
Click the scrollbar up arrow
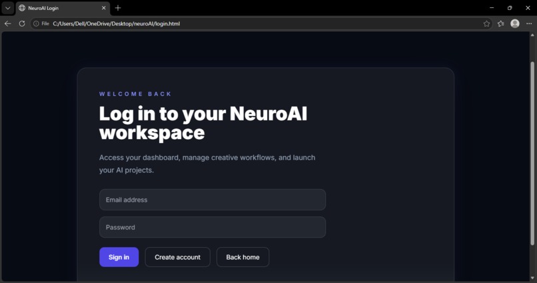pyautogui.click(x=532, y=35)
